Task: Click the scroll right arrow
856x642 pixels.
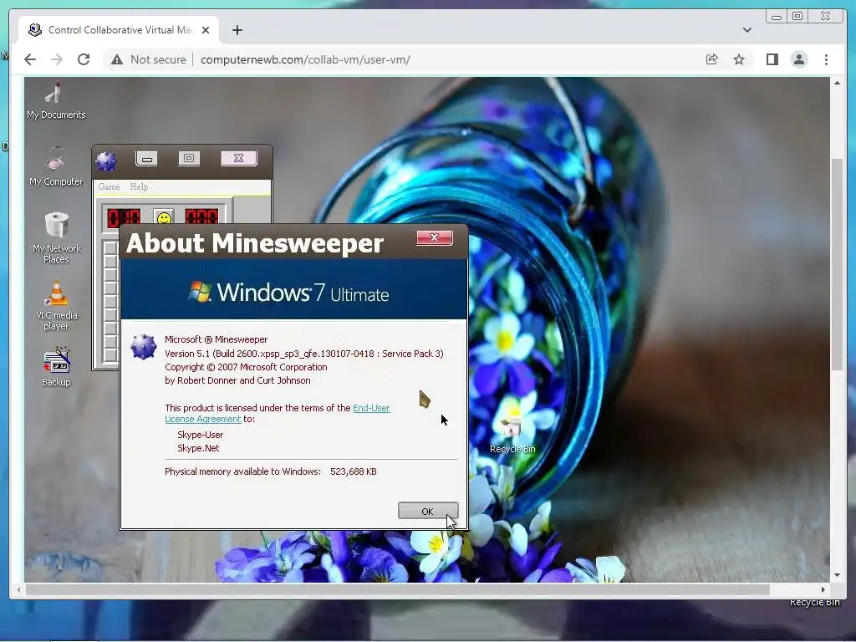Action: [x=823, y=589]
